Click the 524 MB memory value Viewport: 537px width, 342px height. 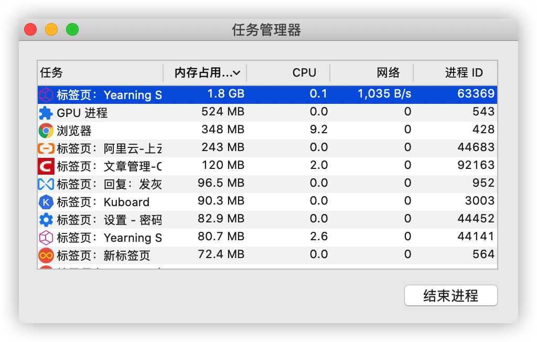(223, 111)
